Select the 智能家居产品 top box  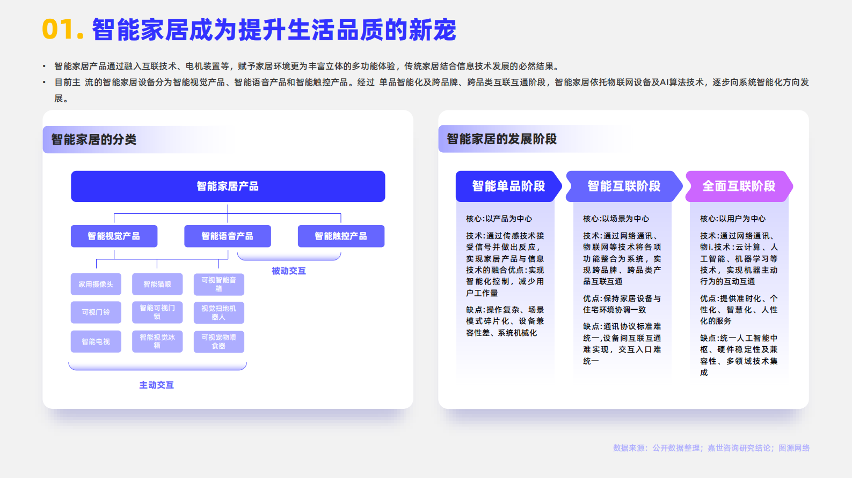click(228, 186)
